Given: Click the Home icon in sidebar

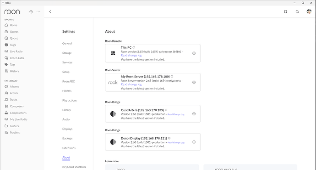Looking at the screenshot, I should click(6, 25).
